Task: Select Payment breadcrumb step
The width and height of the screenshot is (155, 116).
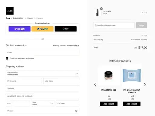Action: 40,18
